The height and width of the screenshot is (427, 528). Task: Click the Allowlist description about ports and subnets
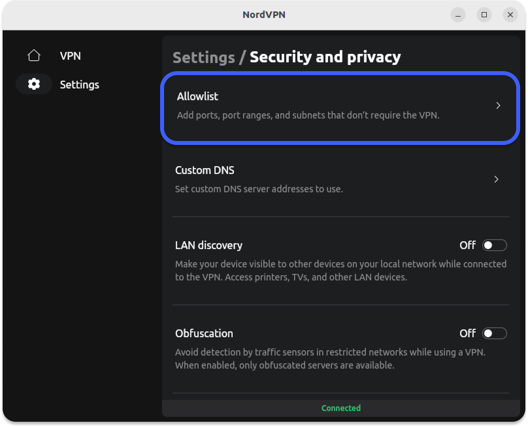[308, 115]
